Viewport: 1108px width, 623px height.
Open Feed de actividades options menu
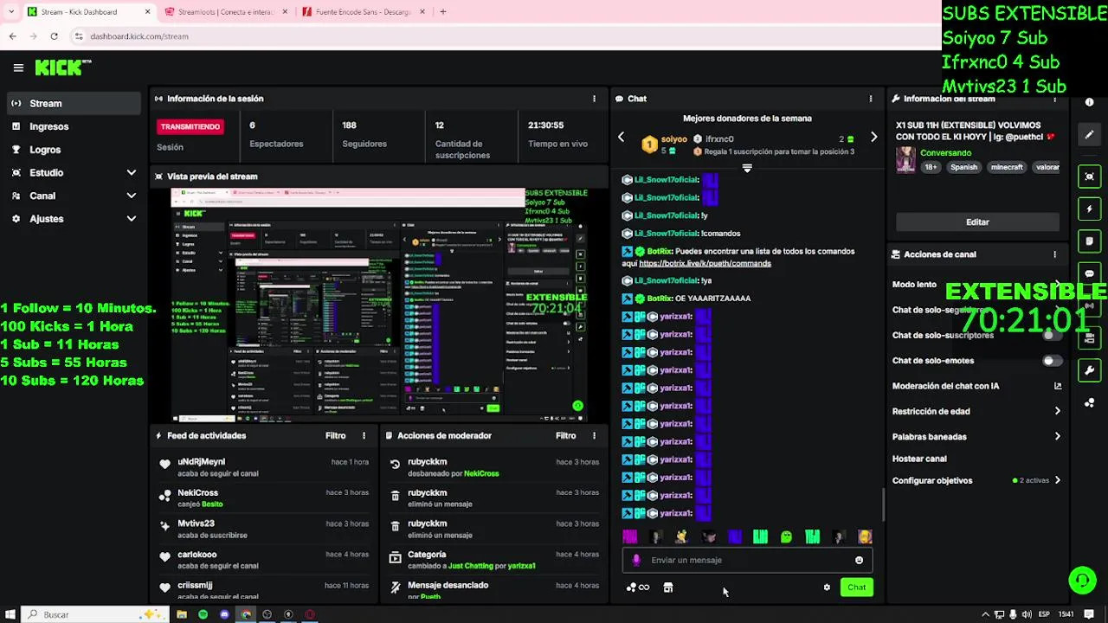(x=364, y=436)
